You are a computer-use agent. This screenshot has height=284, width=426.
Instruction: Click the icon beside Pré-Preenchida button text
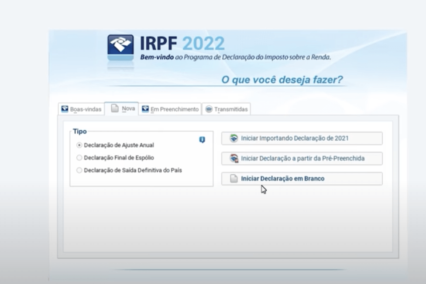click(x=234, y=159)
